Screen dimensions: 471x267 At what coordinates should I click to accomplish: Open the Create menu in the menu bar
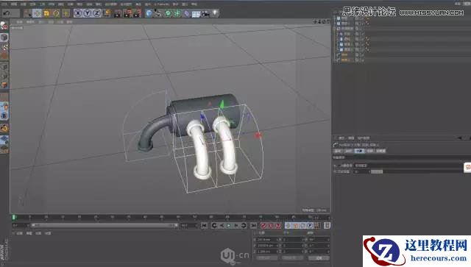click(24, 4)
